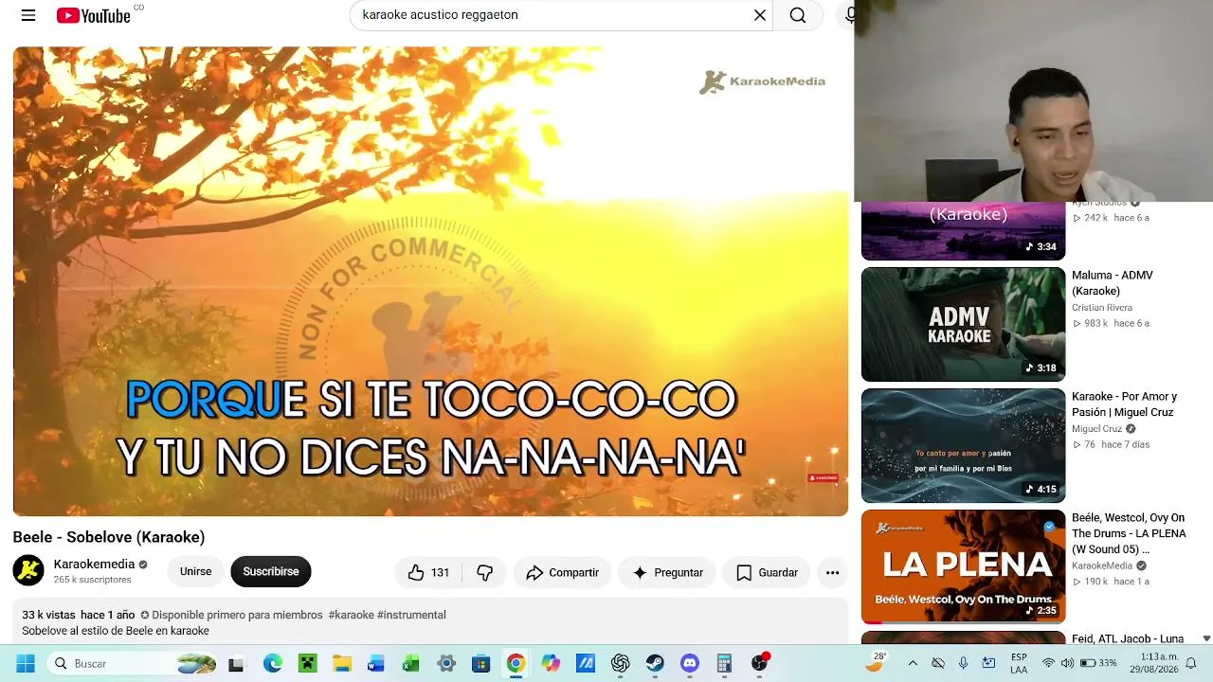Open the more actions ellipsis menu

[832, 572]
